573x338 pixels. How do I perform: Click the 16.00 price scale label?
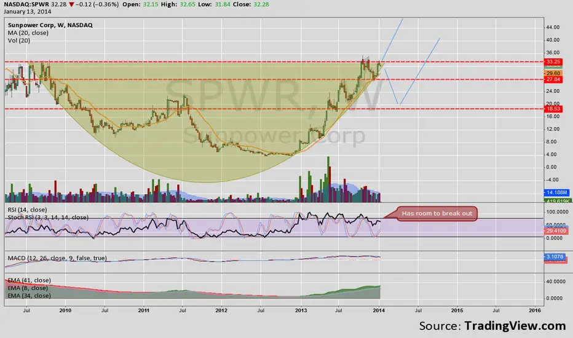click(553, 116)
